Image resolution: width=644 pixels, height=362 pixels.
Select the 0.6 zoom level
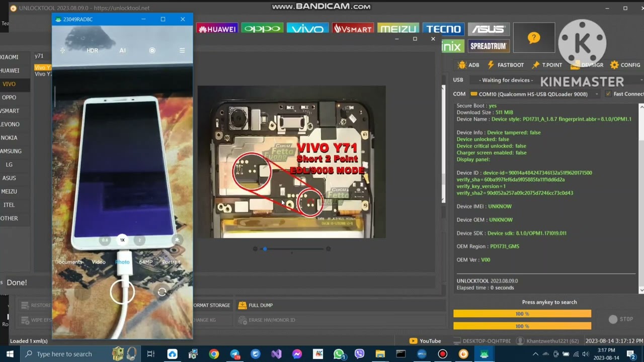(105, 240)
